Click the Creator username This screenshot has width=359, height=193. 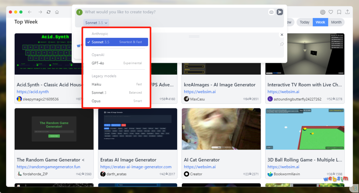click(x=196, y=174)
